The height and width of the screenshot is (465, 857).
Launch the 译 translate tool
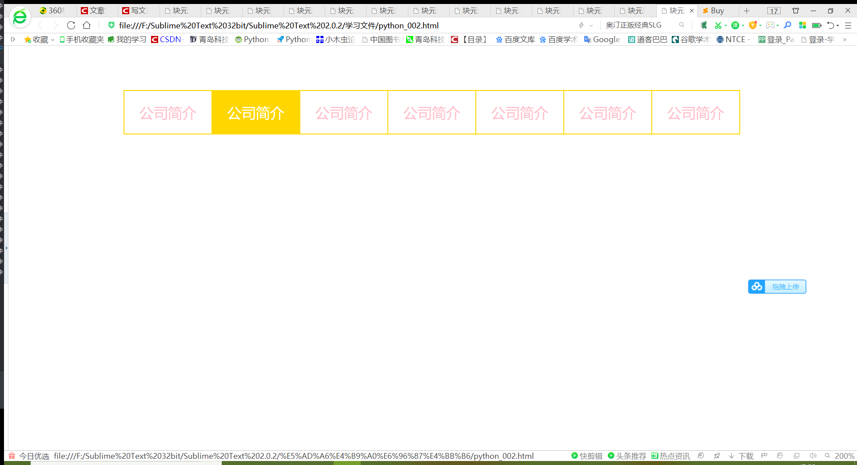click(736, 25)
